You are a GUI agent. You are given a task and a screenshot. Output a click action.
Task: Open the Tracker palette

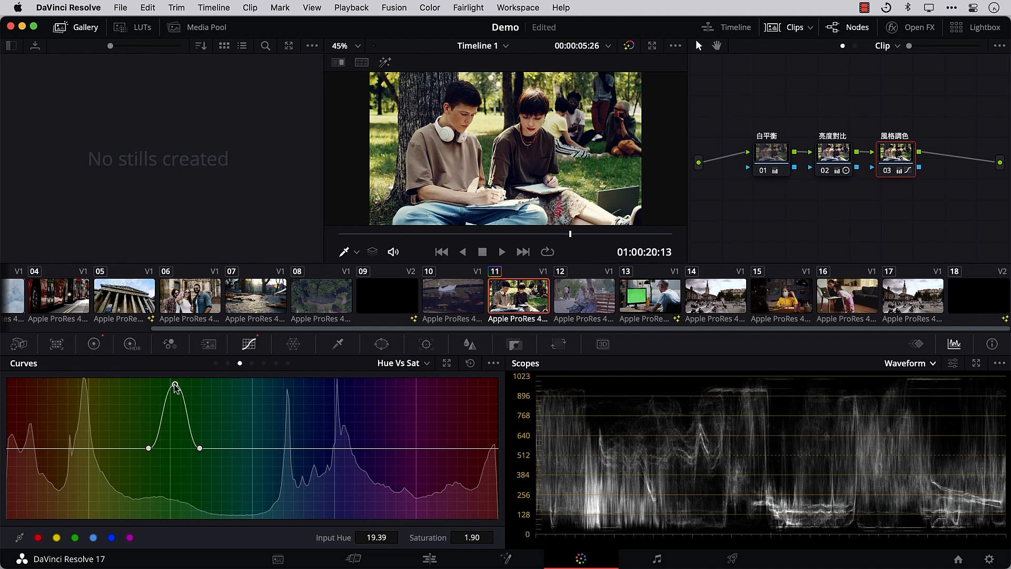click(427, 344)
